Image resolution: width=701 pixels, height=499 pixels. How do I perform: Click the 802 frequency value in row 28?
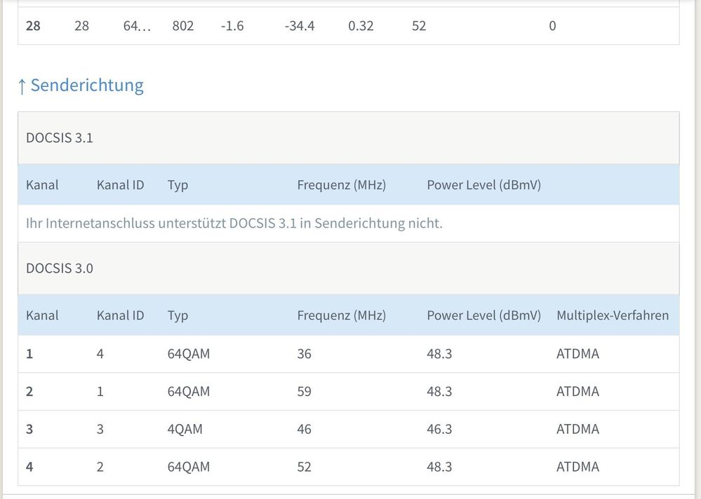tap(182, 26)
